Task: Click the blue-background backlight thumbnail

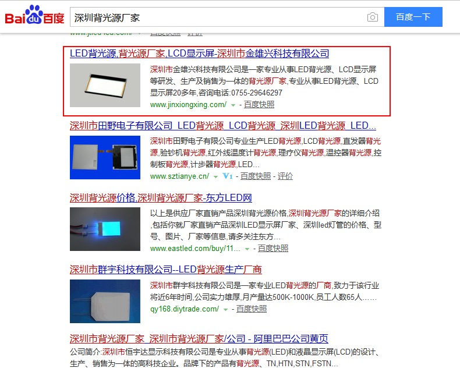Action: pos(105,157)
